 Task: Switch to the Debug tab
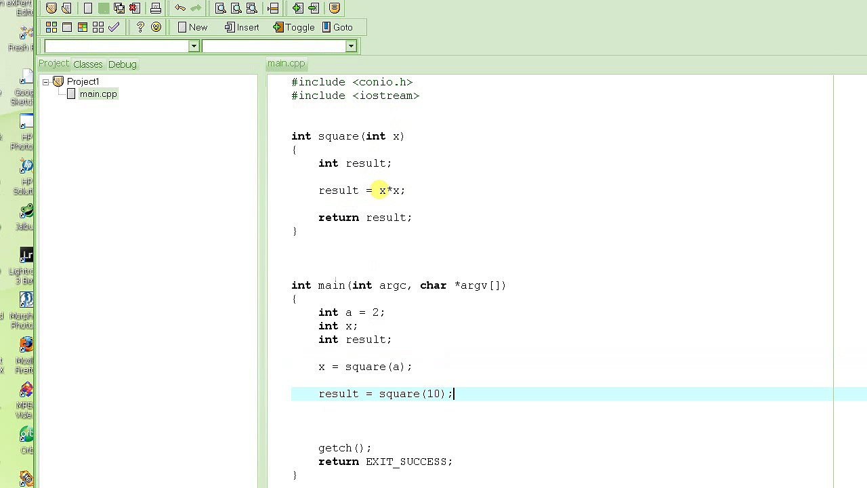(x=123, y=64)
